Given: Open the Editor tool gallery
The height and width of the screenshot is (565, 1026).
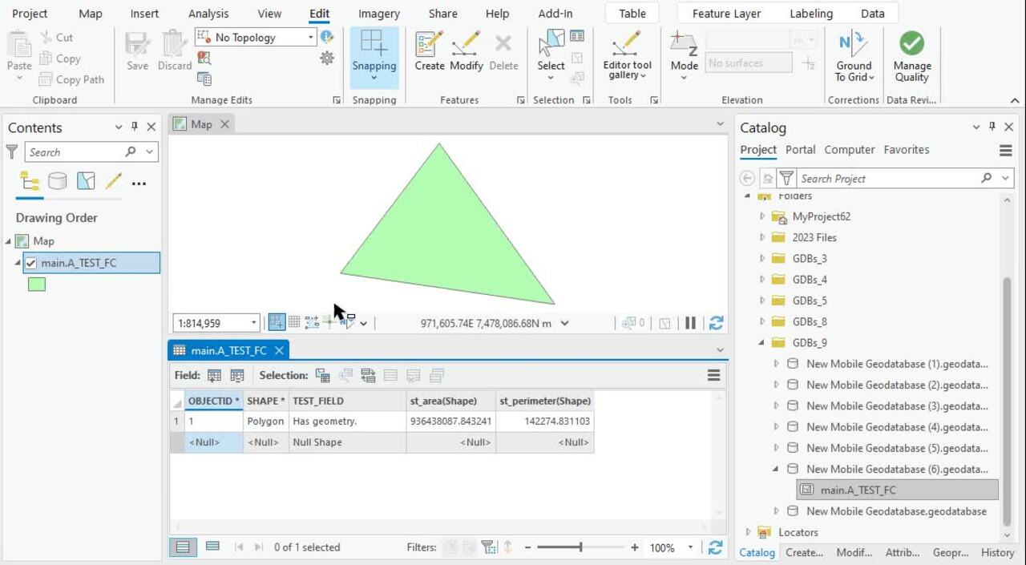Looking at the screenshot, I should (627, 56).
